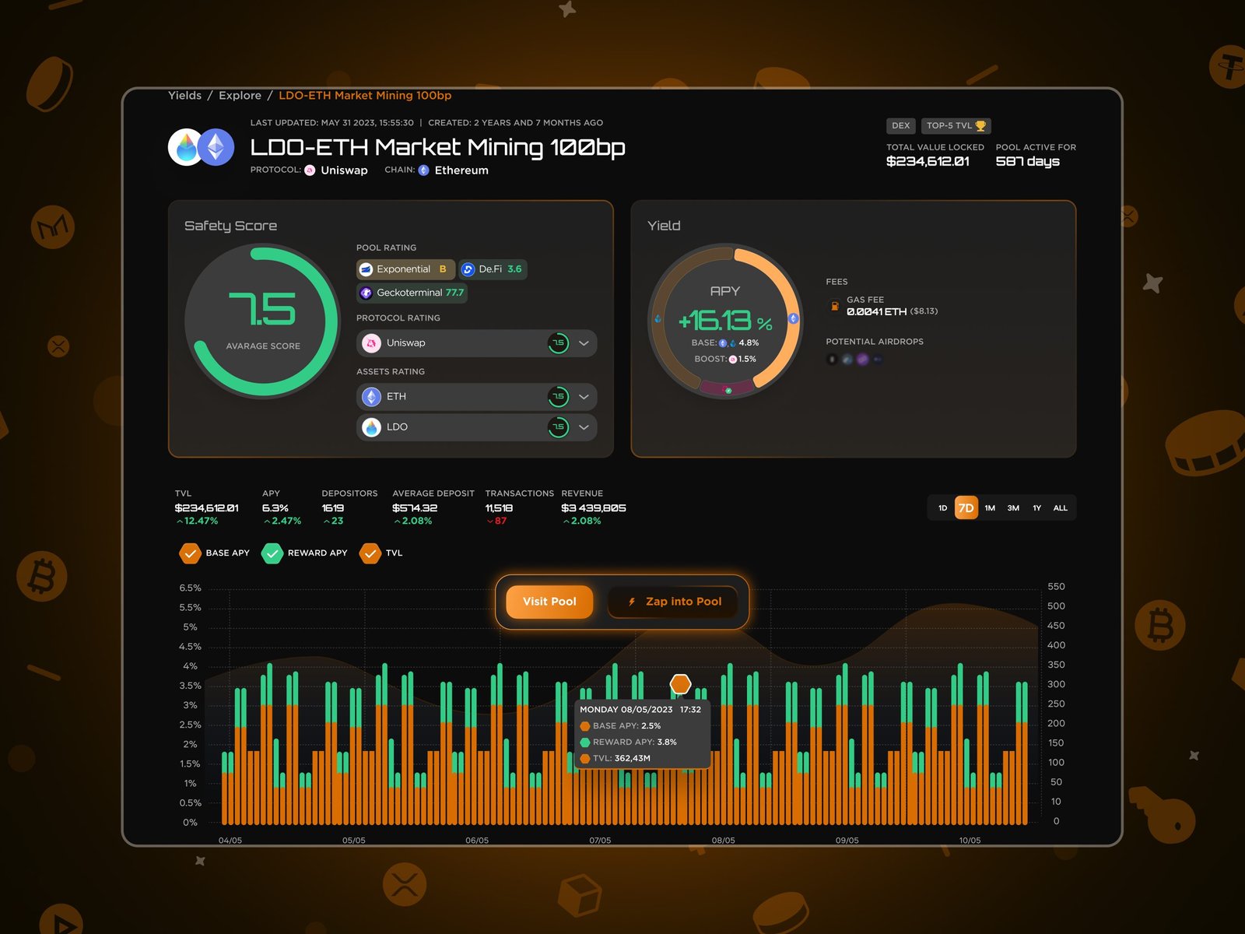Viewport: 1245px width, 934px height.
Task: Toggle the REWARD APY chart series
Action: click(272, 553)
